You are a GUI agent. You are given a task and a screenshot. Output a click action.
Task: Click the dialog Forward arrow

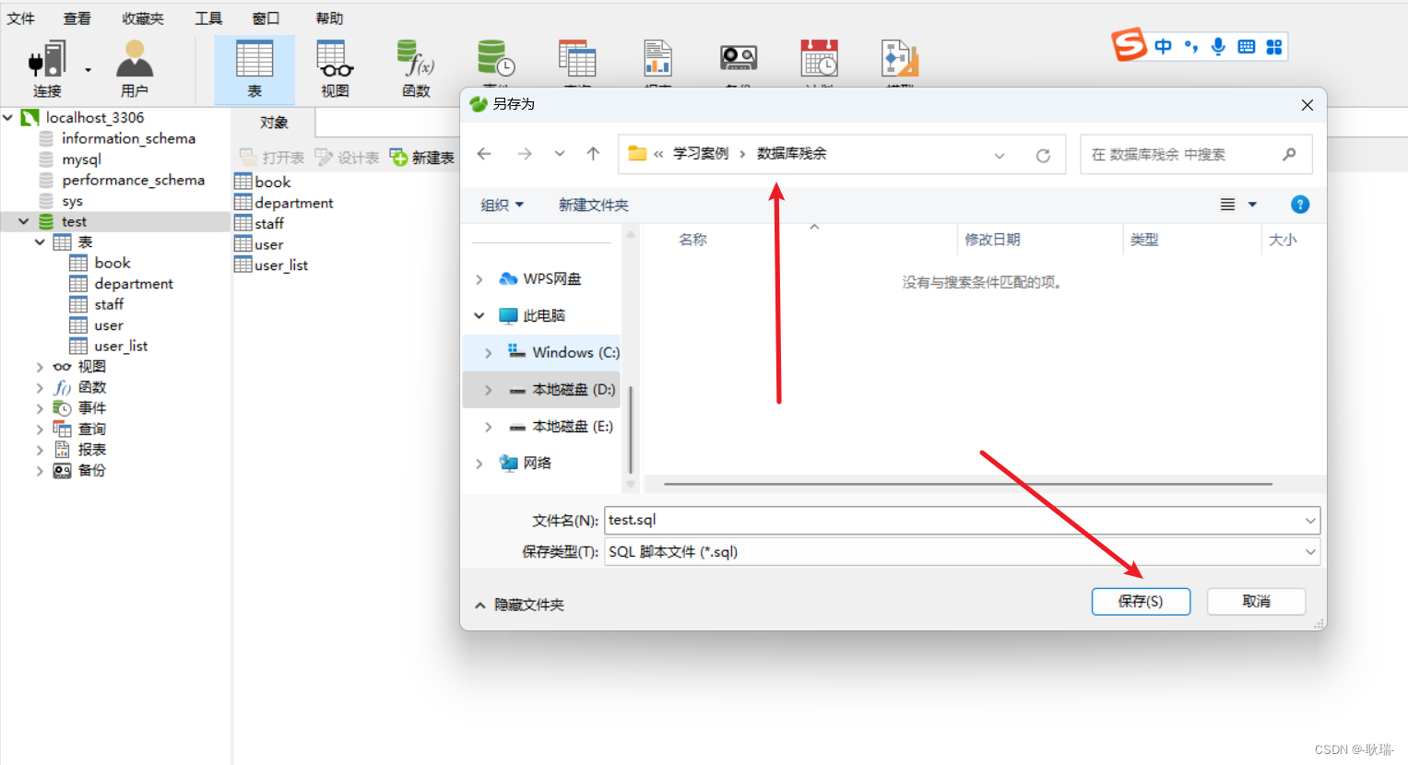click(525, 154)
